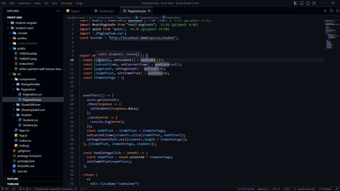
Task: Open Student.css file
Action: pyautogui.click(x=30, y=120)
